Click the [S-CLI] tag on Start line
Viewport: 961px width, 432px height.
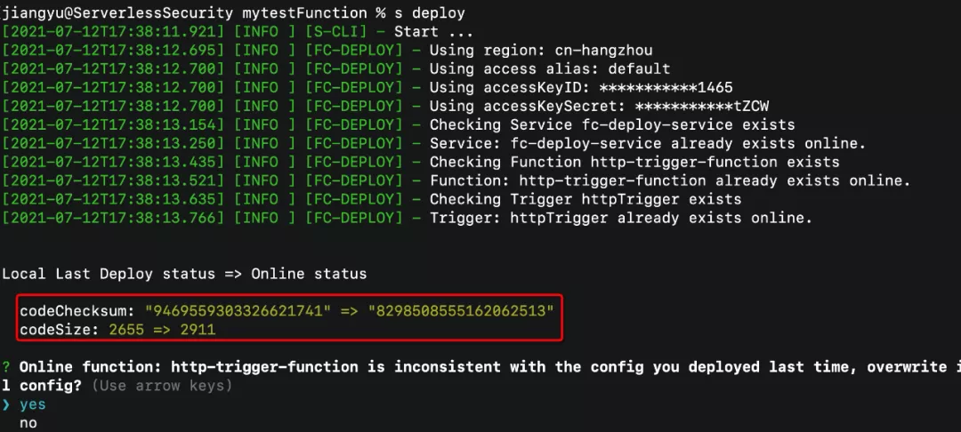341,32
